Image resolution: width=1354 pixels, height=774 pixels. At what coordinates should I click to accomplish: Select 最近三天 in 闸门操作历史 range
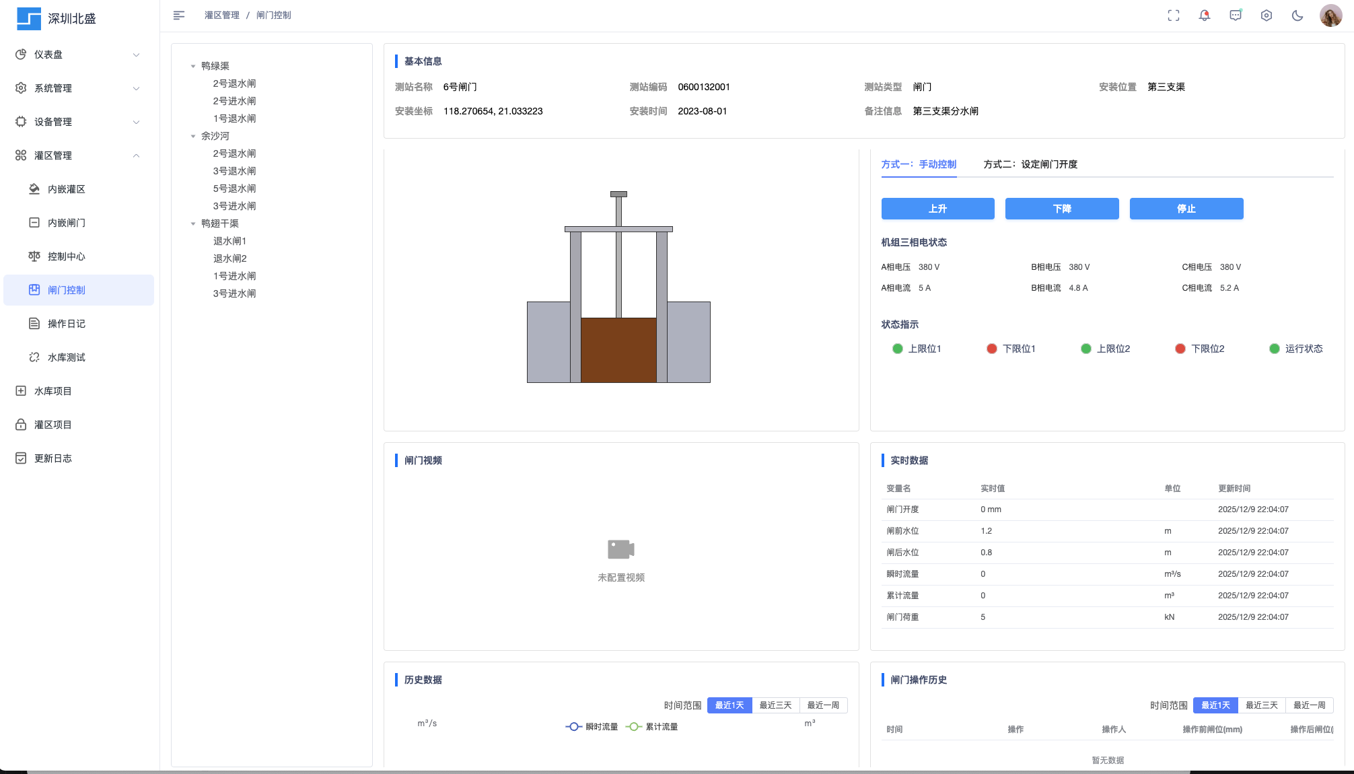1262,705
